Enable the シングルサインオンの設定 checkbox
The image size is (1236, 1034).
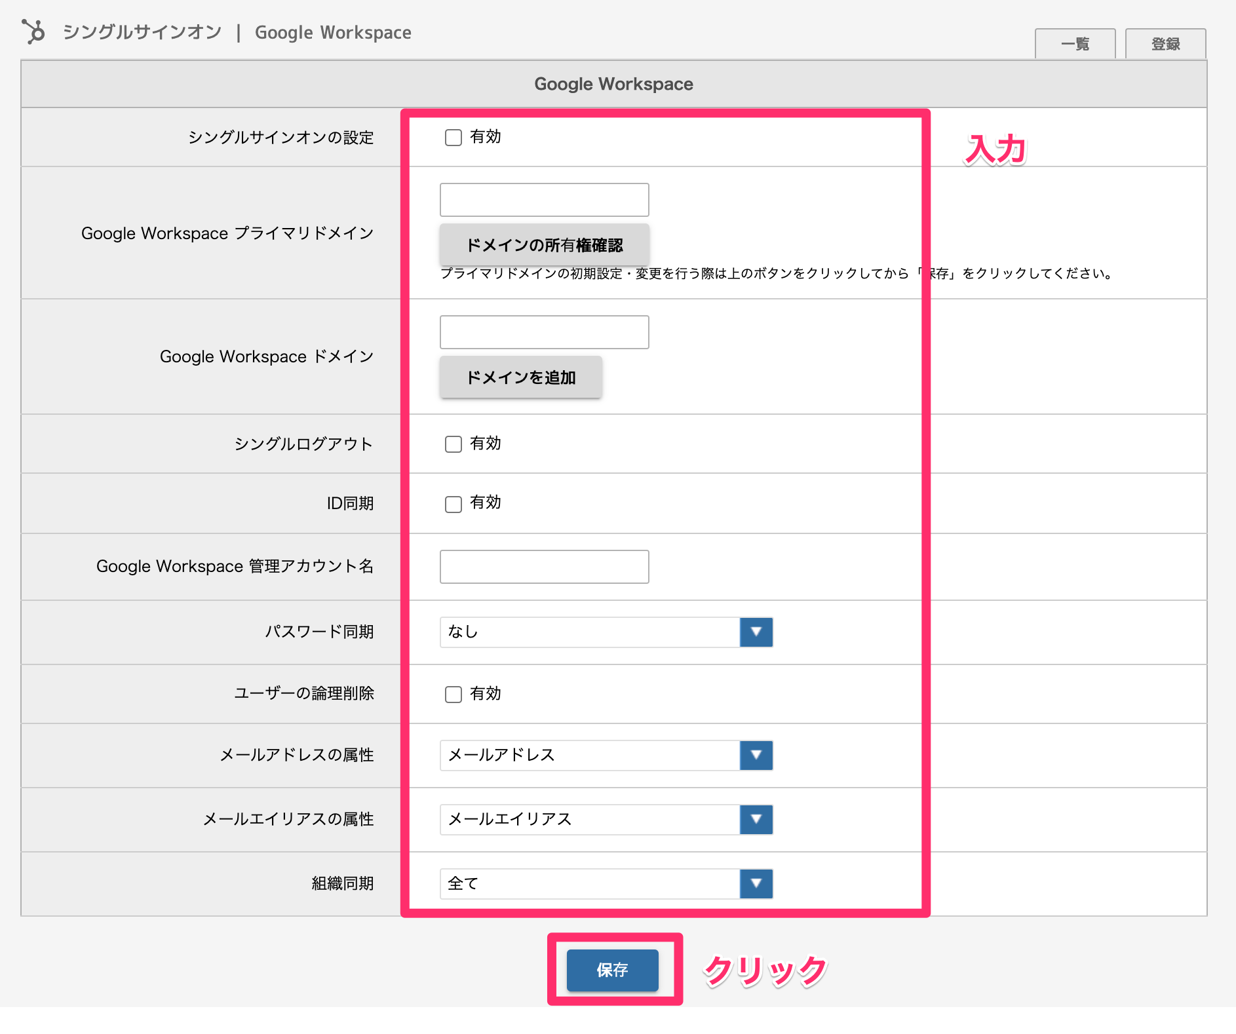click(x=454, y=138)
